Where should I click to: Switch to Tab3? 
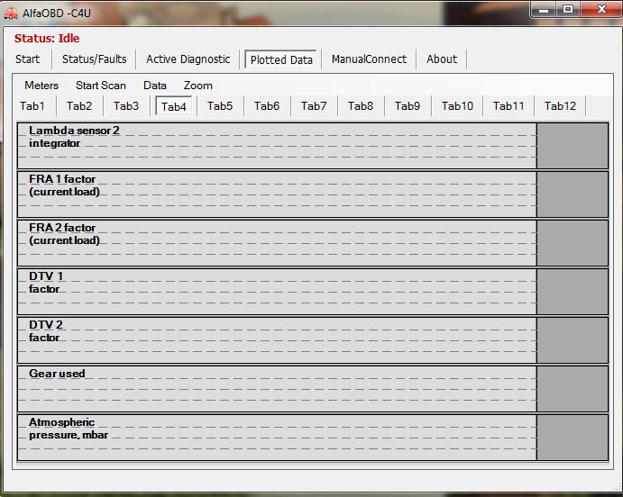pos(126,106)
